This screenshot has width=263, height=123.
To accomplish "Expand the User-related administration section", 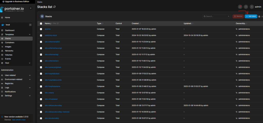I will 30,75.
